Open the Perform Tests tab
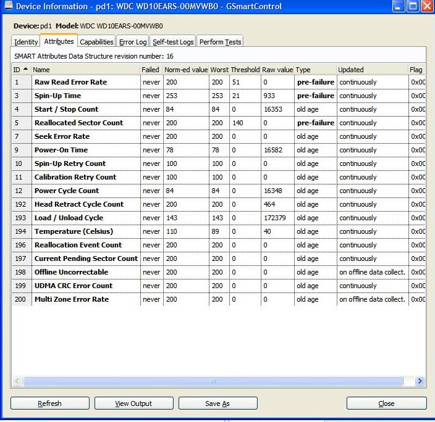This screenshot has height=422, width=435. (x=220, y=42)
